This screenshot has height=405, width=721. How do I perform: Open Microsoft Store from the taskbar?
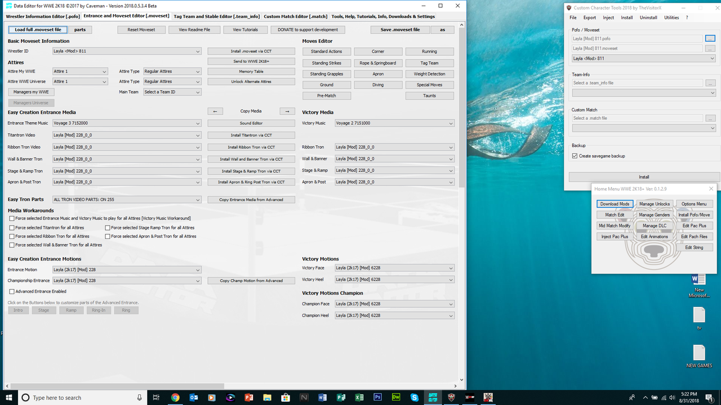[x=286, y=397]
